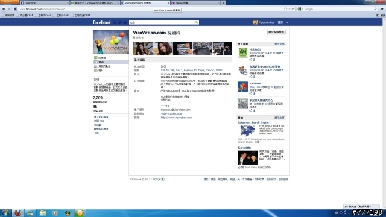Click See All link in suggested pages header
Screen dimensions: 386x217
click(x=279, y=44)
